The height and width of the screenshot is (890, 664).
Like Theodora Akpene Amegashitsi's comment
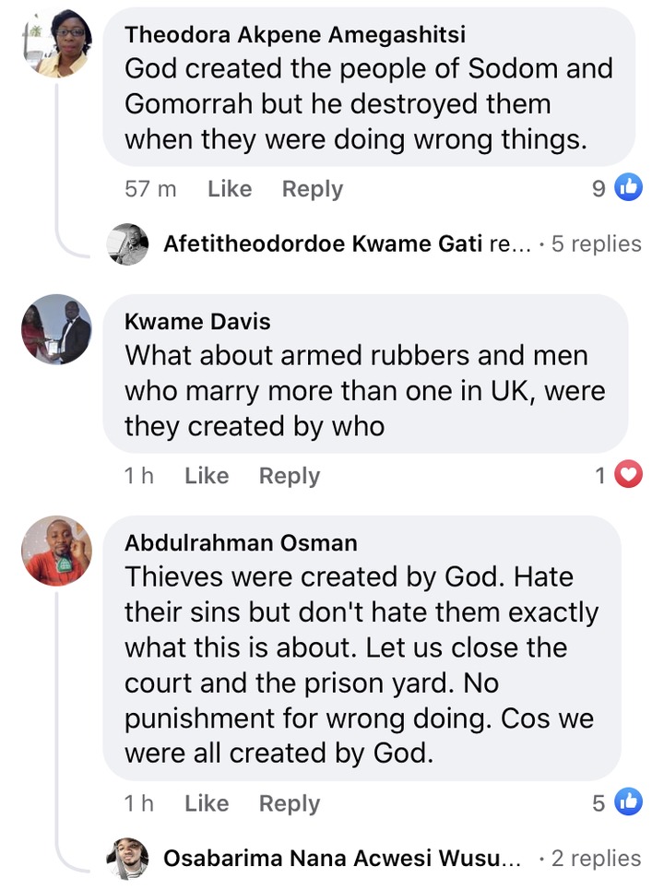tap(230, 189)
